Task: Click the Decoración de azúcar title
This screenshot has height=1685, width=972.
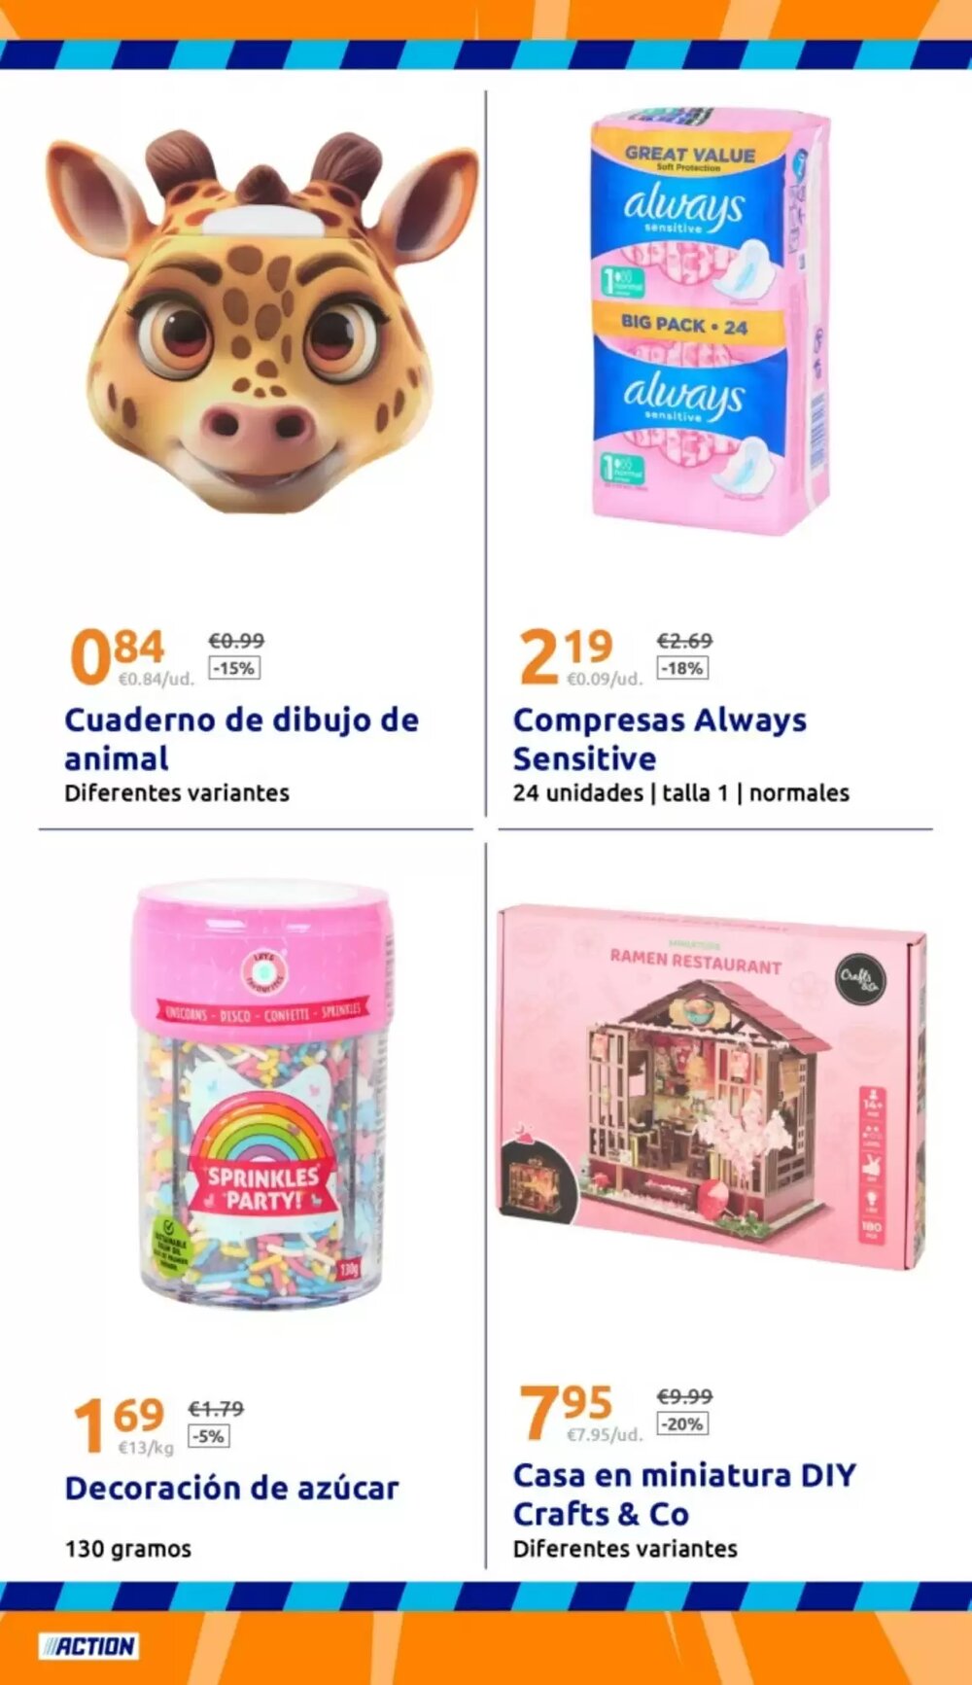Action: click(231, 1488)
